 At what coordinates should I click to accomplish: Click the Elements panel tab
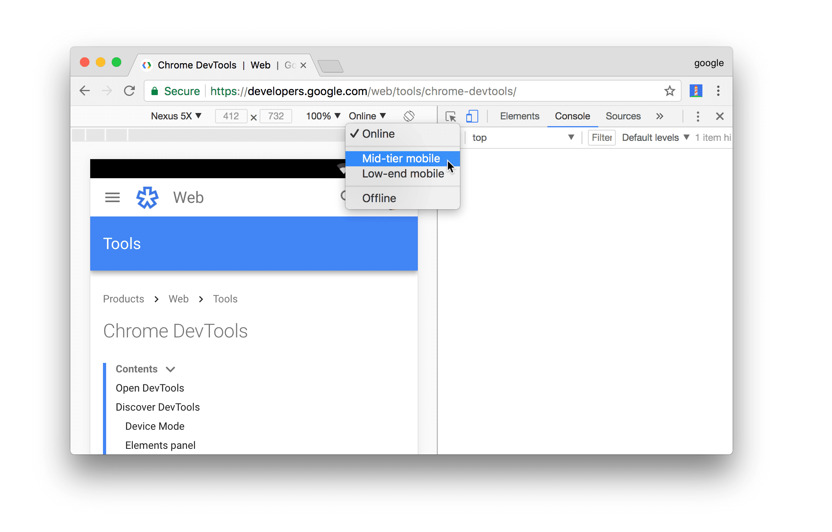point(520,116)
